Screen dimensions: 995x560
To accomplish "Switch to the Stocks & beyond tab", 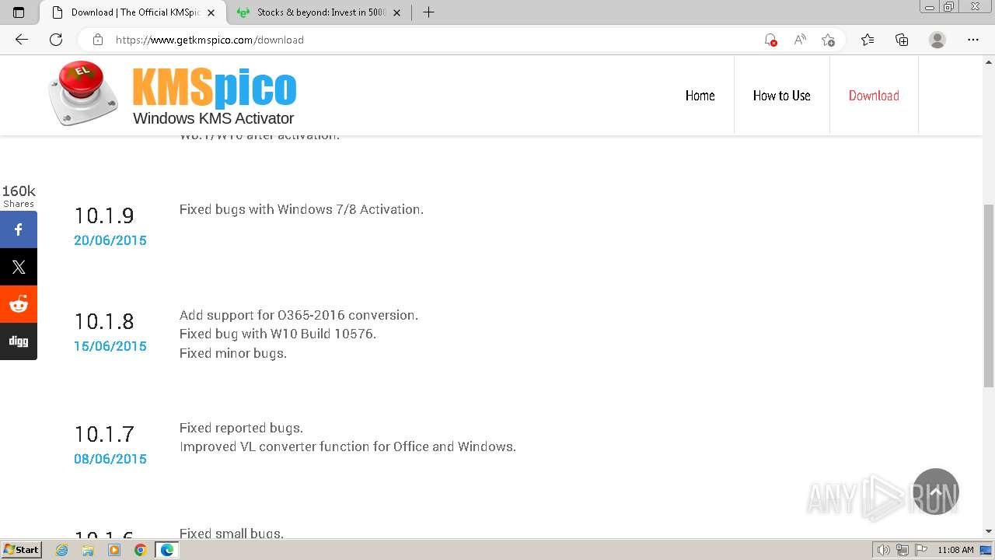I will pos(319,12).
